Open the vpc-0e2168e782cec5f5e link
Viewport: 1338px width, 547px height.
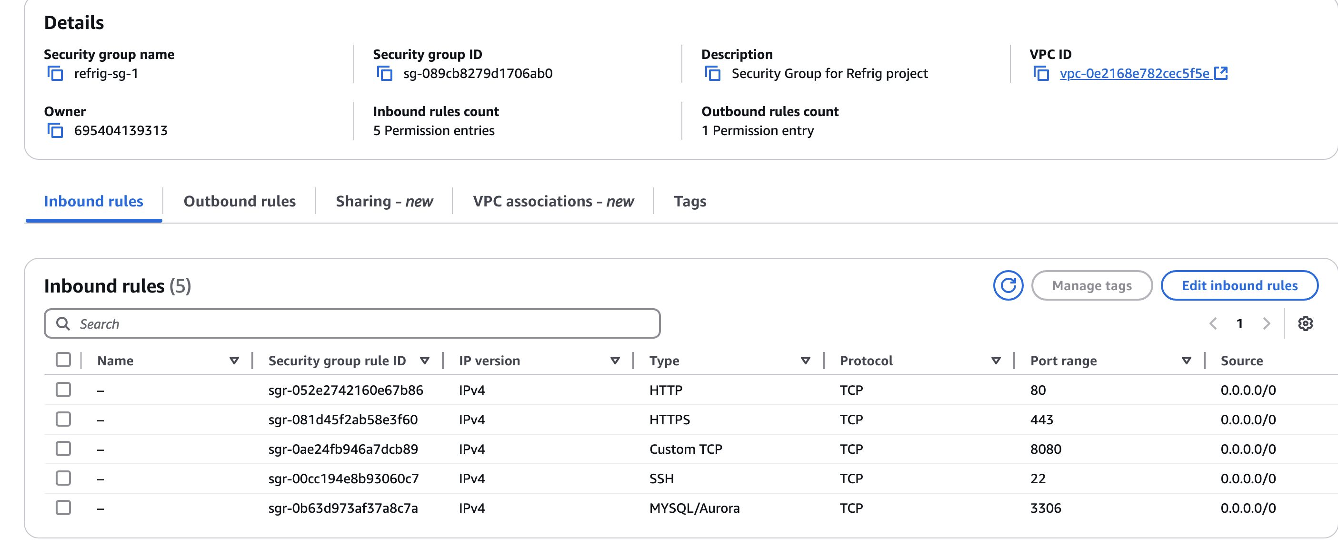click(1134, 74)
